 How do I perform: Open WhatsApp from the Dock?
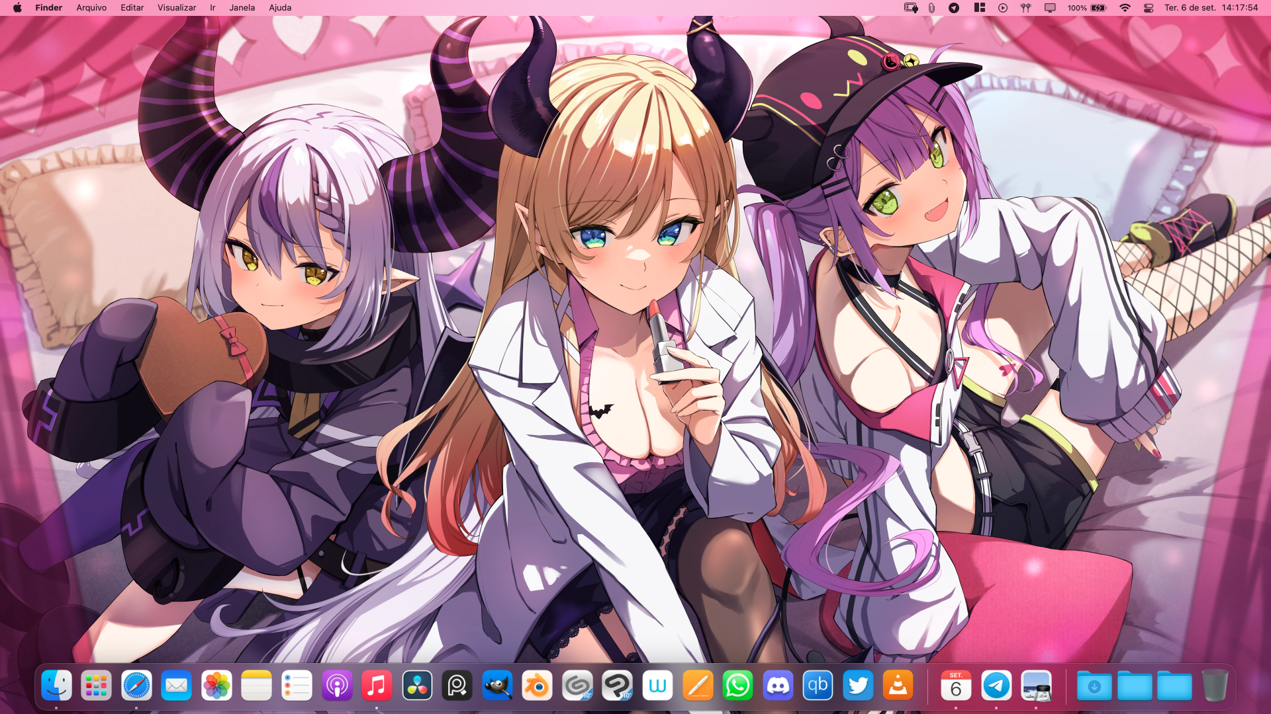737,686
